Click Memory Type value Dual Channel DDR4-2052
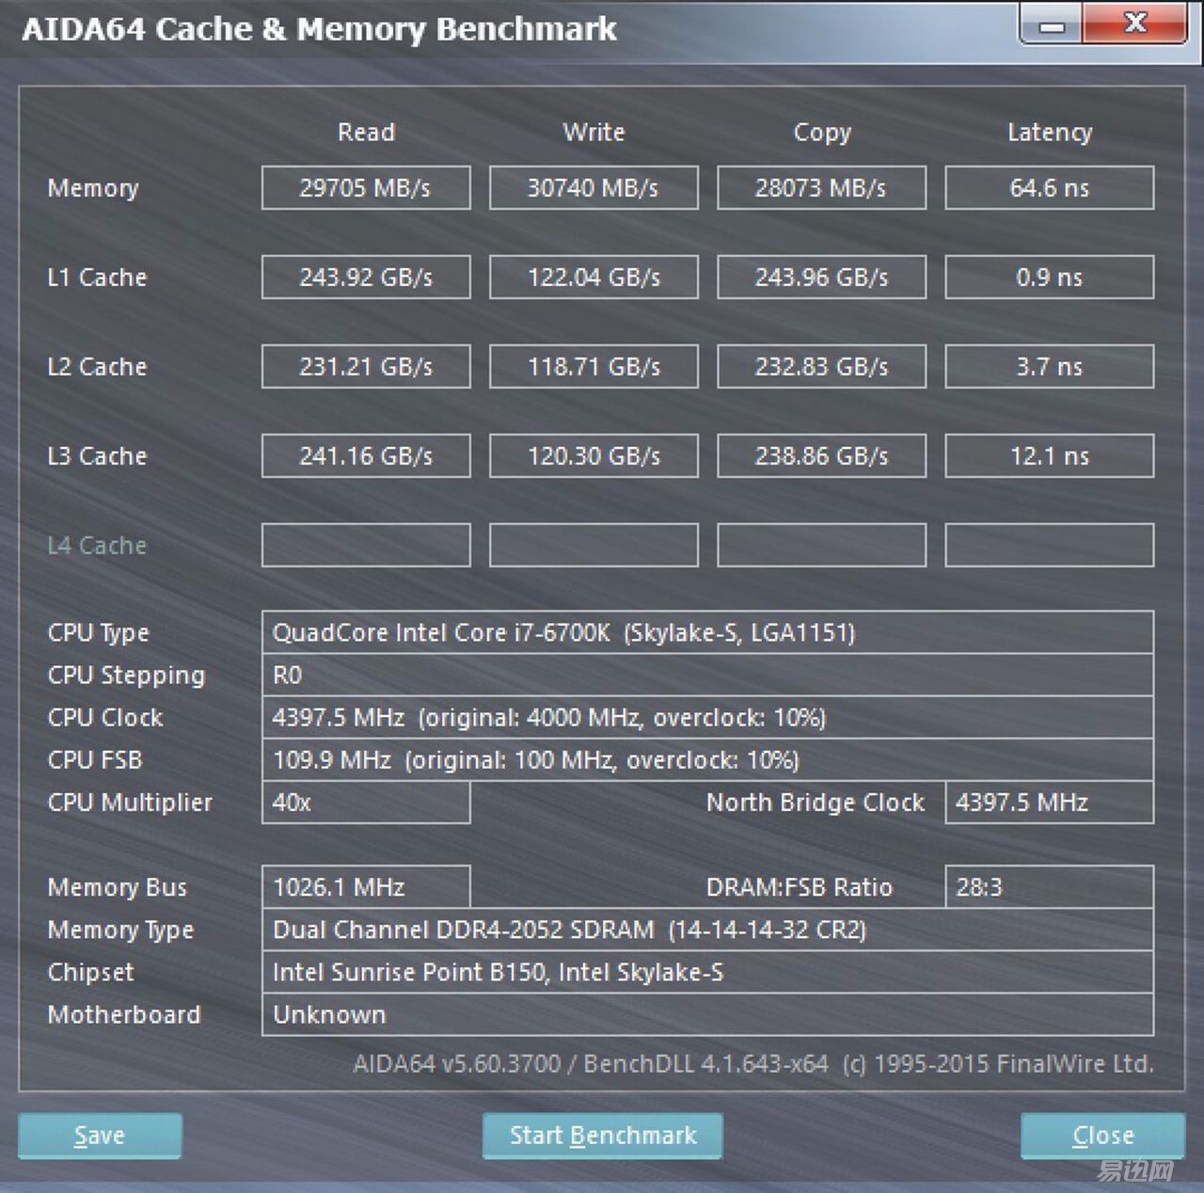Image resolution: width=1204 pixels, height=1193 pixels. (x=707, y=930)
